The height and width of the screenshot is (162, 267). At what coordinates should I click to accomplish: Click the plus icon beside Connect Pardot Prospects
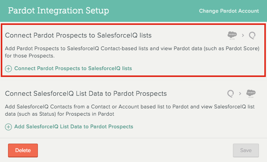pyautogui.click(x=8, y=69)
